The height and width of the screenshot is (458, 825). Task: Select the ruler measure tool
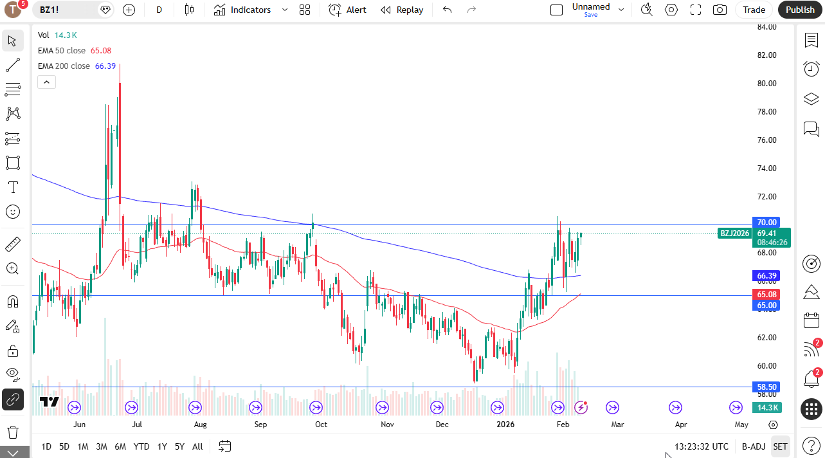click(x=12, y=244)
